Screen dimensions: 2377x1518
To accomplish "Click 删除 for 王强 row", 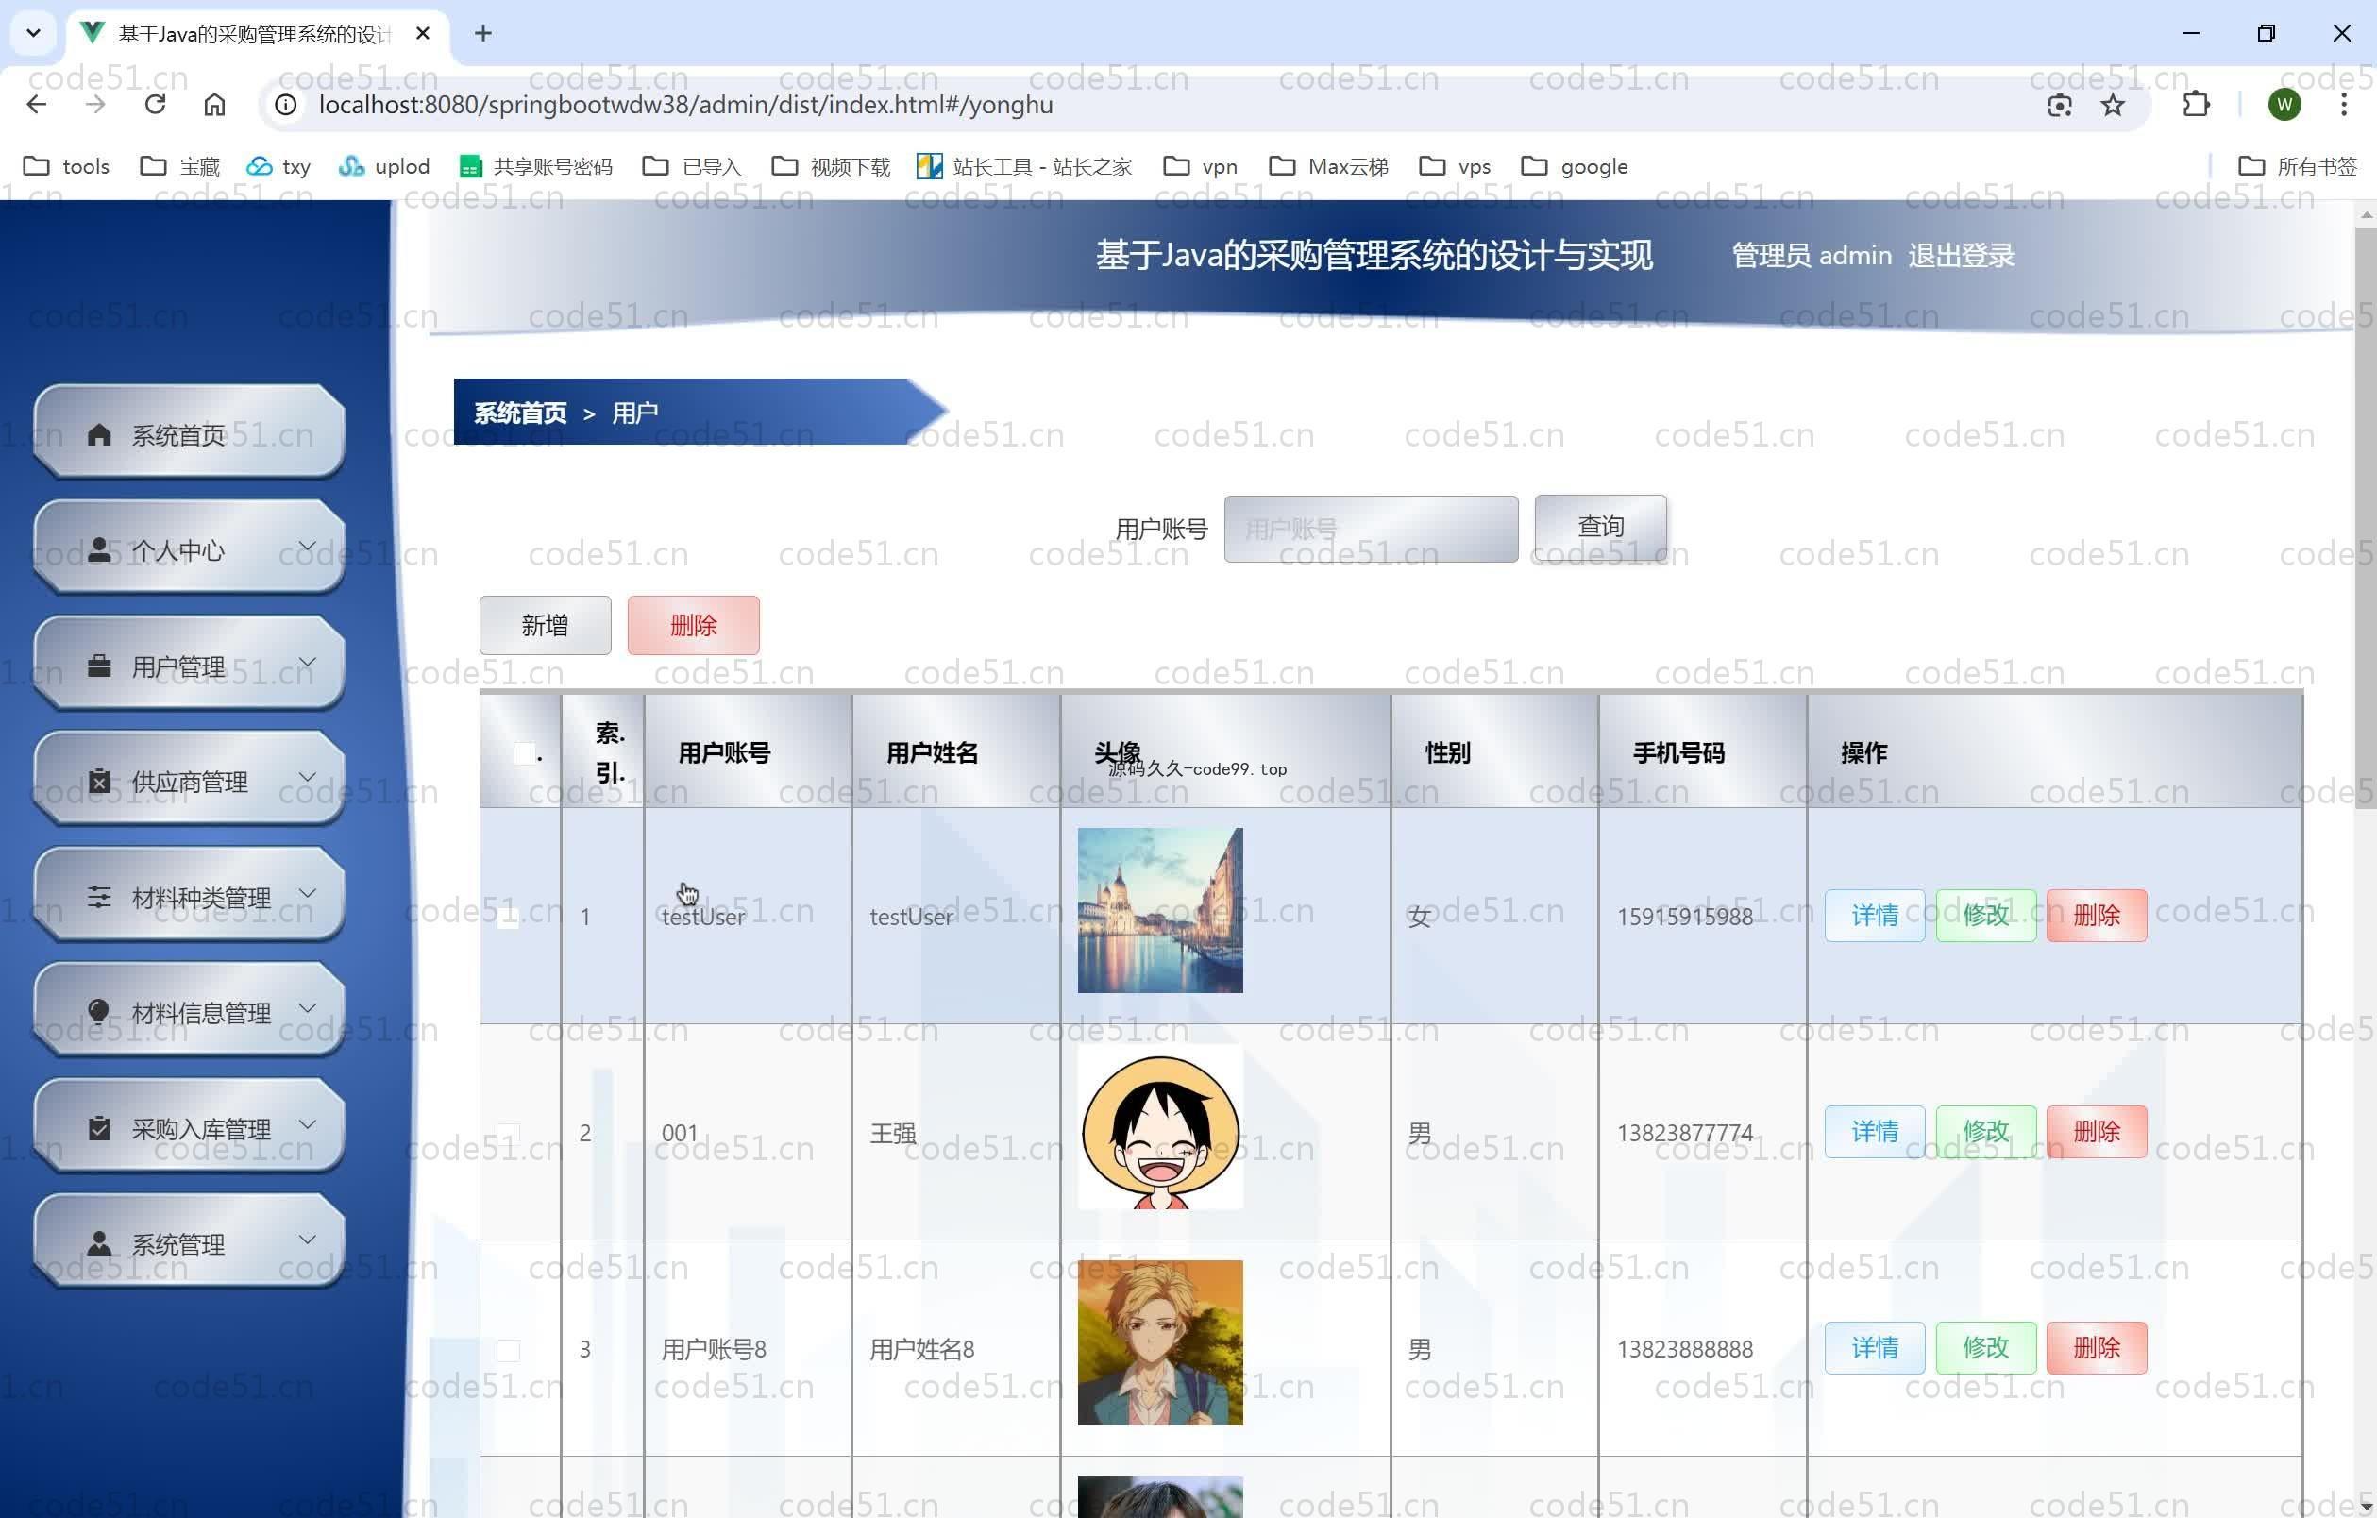I will (2097, 1132).
